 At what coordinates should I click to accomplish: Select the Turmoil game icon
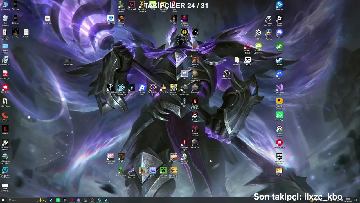(x=142, y=172)
